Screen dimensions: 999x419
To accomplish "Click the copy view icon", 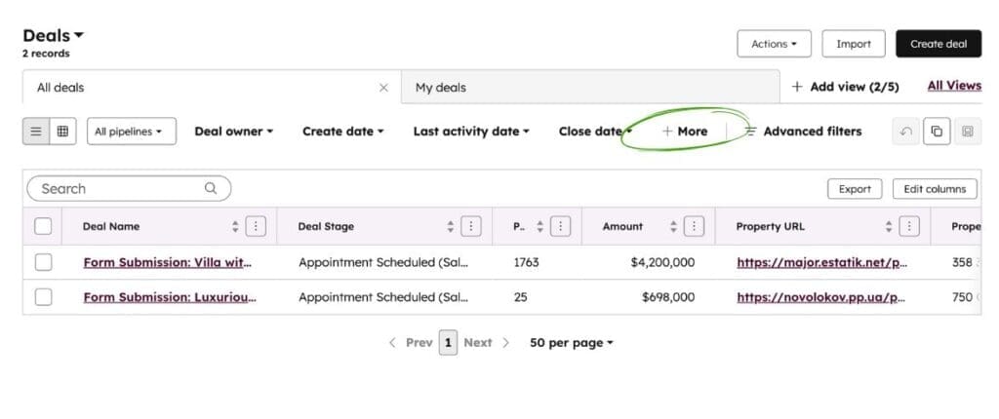I will point(937,132).
